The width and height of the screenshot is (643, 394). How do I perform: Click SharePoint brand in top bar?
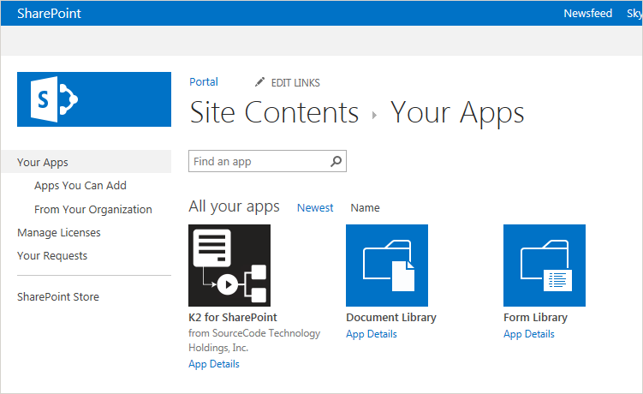tap(49, 13)
